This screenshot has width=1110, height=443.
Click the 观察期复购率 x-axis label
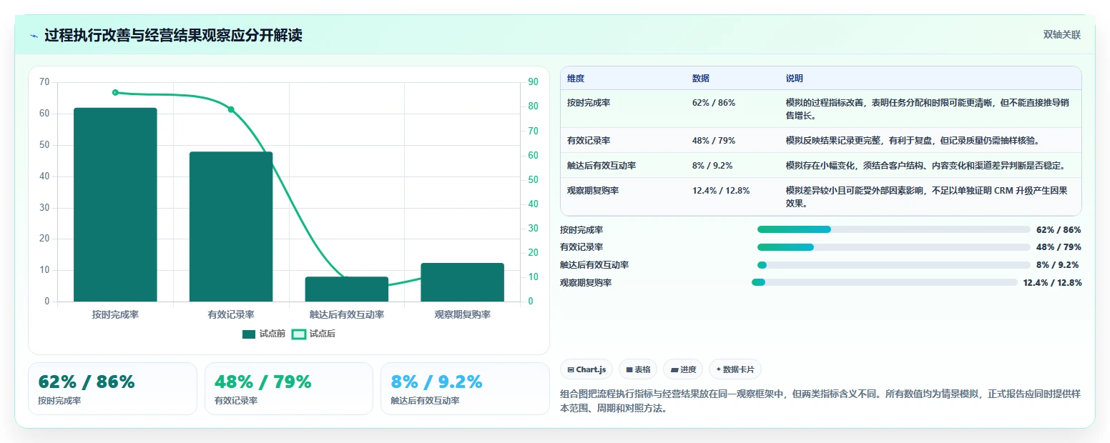(463, 314)
